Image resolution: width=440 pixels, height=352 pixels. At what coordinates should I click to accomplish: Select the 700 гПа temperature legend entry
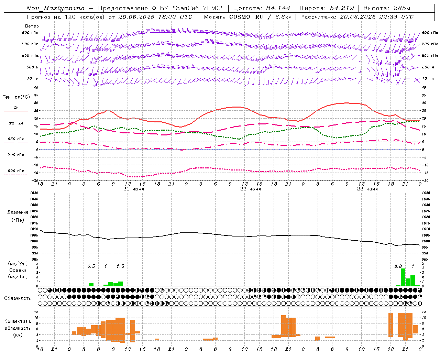point(16,155)
